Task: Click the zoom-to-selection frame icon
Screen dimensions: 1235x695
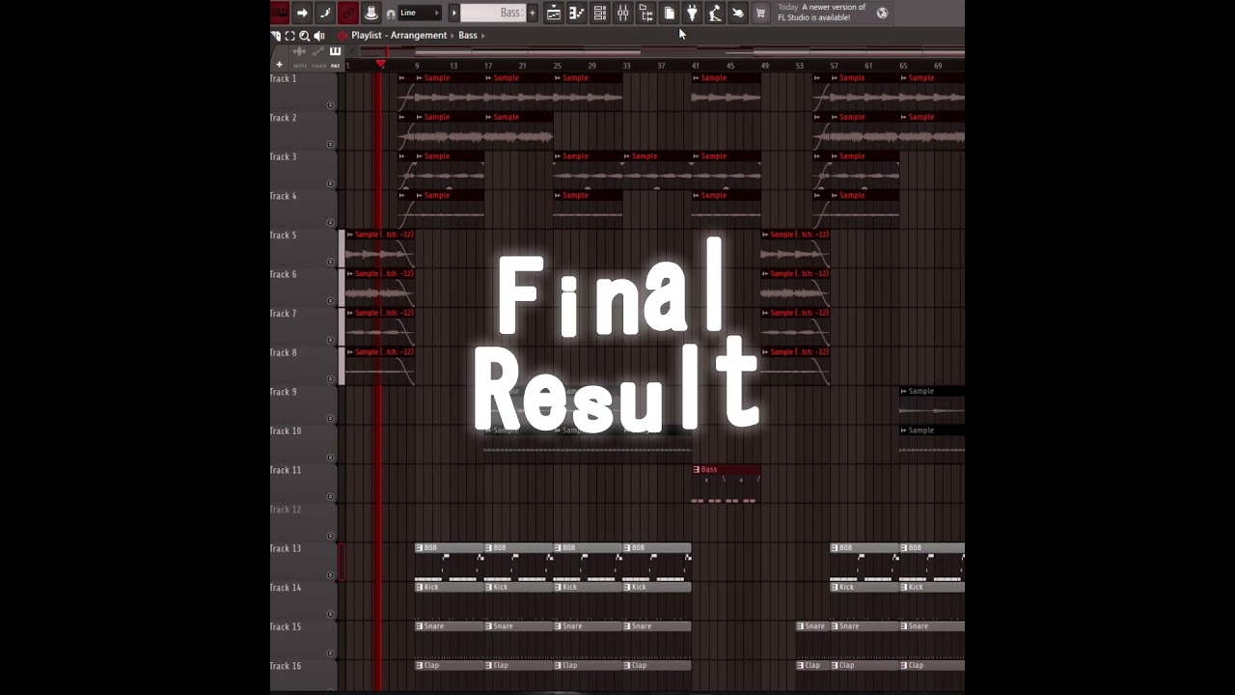Action: click(x=289, y=36)
